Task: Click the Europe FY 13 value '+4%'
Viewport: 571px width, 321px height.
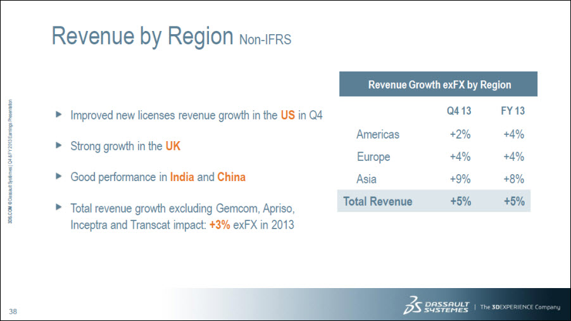Action: click(x=514, y=156)
